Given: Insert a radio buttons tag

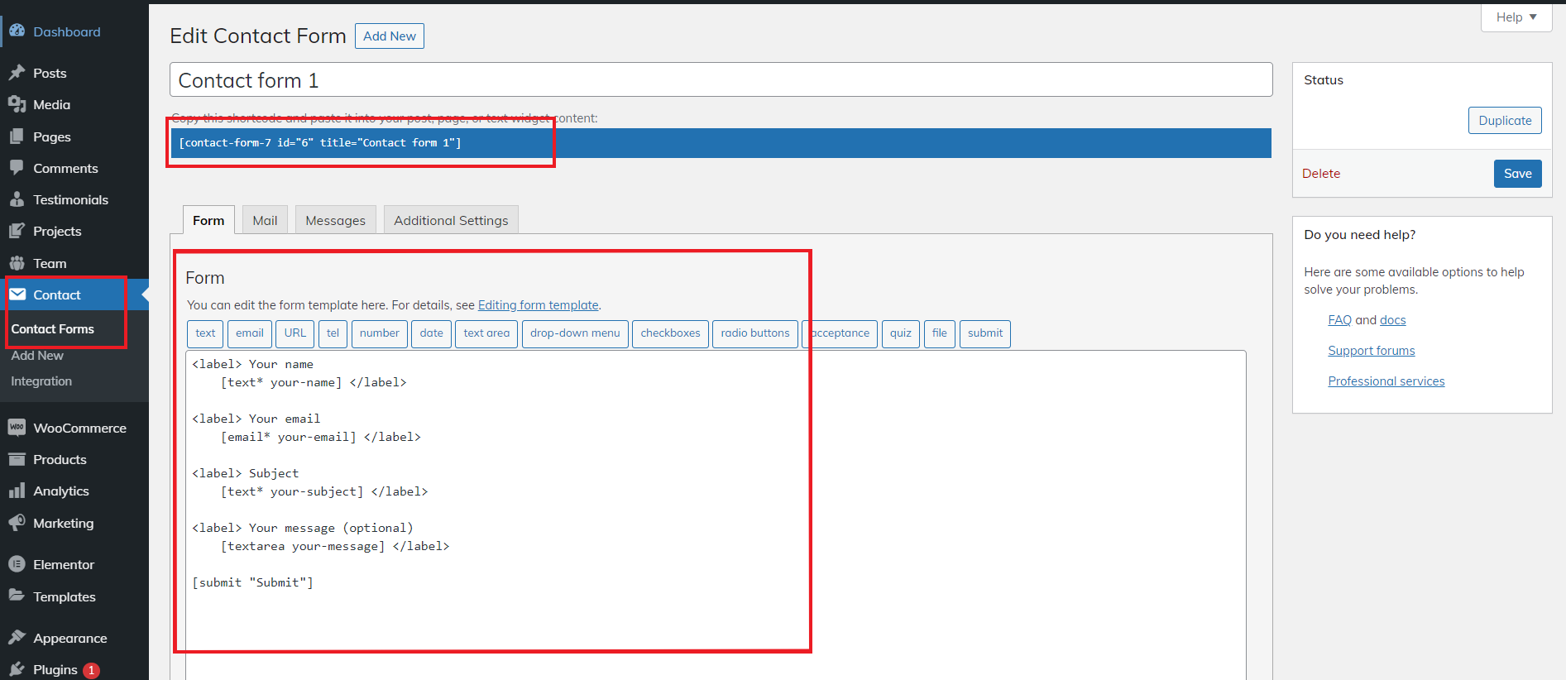Looking at the screenshot, I should point(755,333).
